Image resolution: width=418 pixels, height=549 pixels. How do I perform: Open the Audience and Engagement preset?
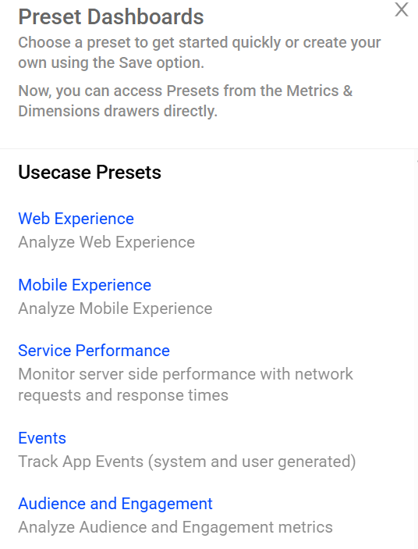[x=115, y=504]
